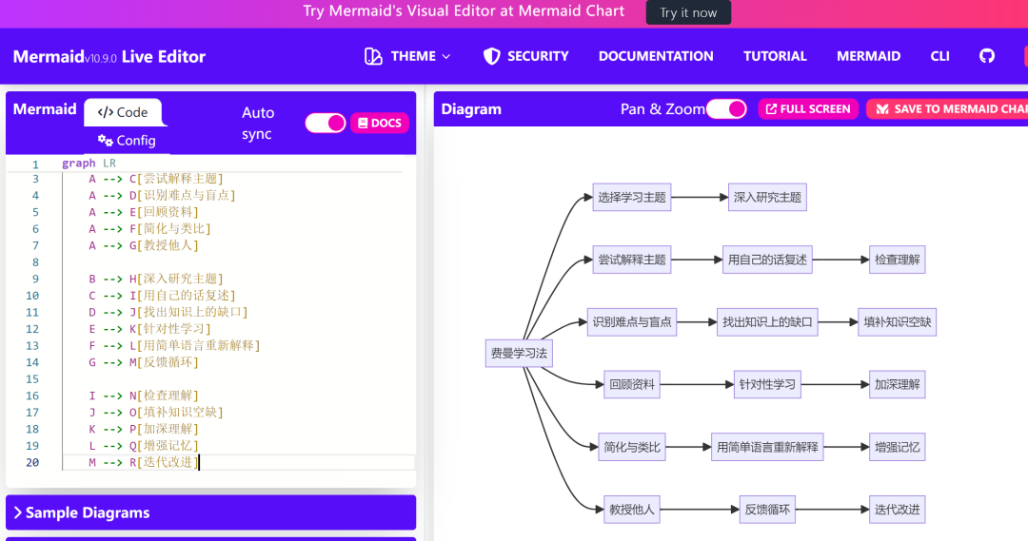Click the 尝试解释主题 node
Screen dimensions: 1028x541
[x=631, y=260]
